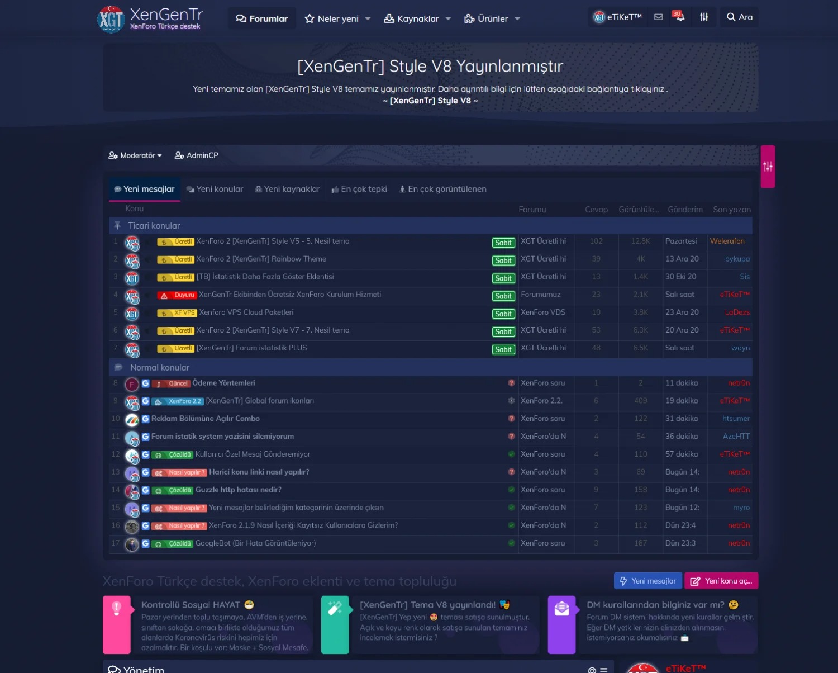Click the pin icon beside Ticari konular
Screen dimensions: 838x673
(117, 225)
